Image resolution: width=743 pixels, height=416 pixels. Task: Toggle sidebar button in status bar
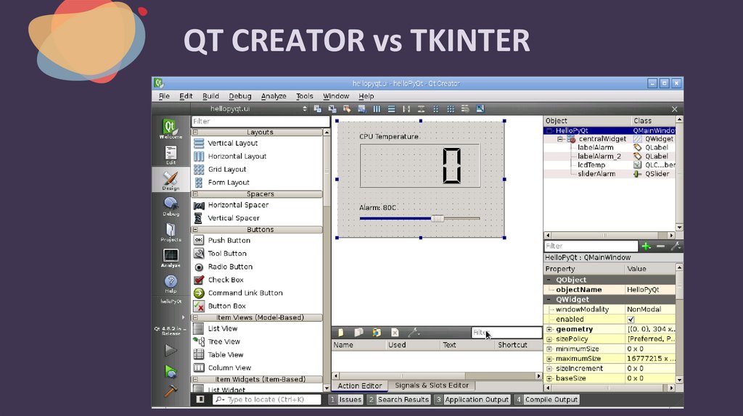pyautogui.click(x=200, y=399)
